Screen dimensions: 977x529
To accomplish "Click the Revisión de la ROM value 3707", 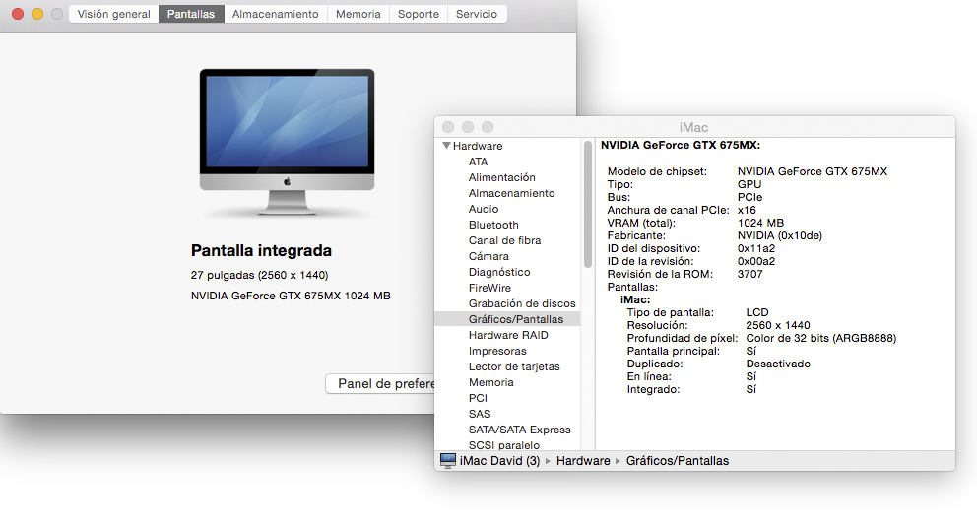I will click(750, 274).
